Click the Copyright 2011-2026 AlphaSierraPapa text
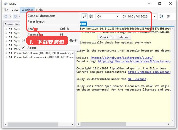Screen dimensions: 178x130 [121, 68]
